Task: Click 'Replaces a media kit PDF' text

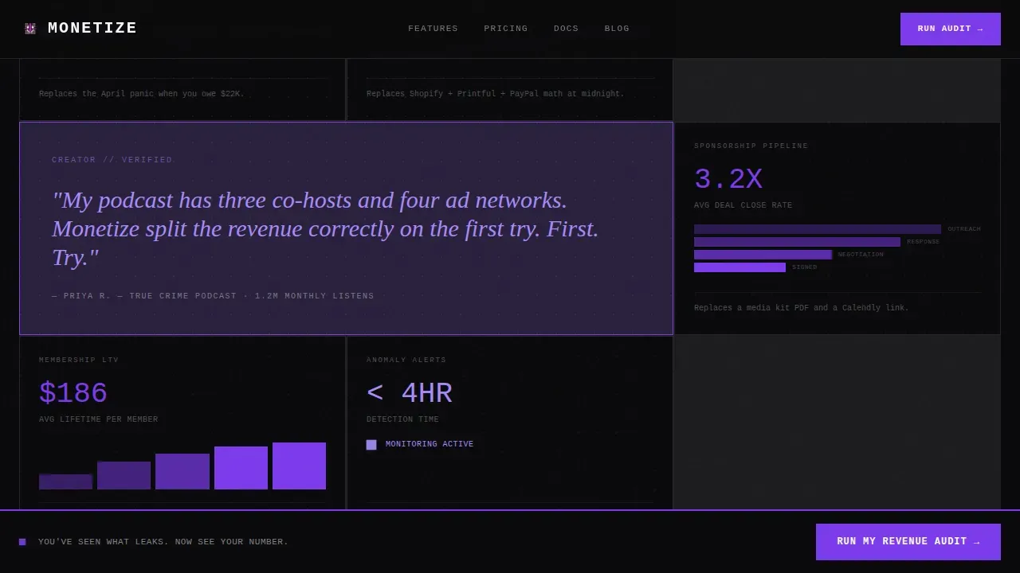Action: click(x=802, y=308)
